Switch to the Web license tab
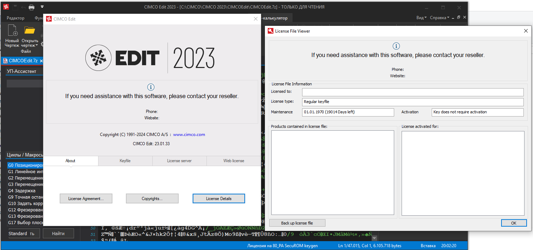533x250 pixels. (x=234, y=161)
